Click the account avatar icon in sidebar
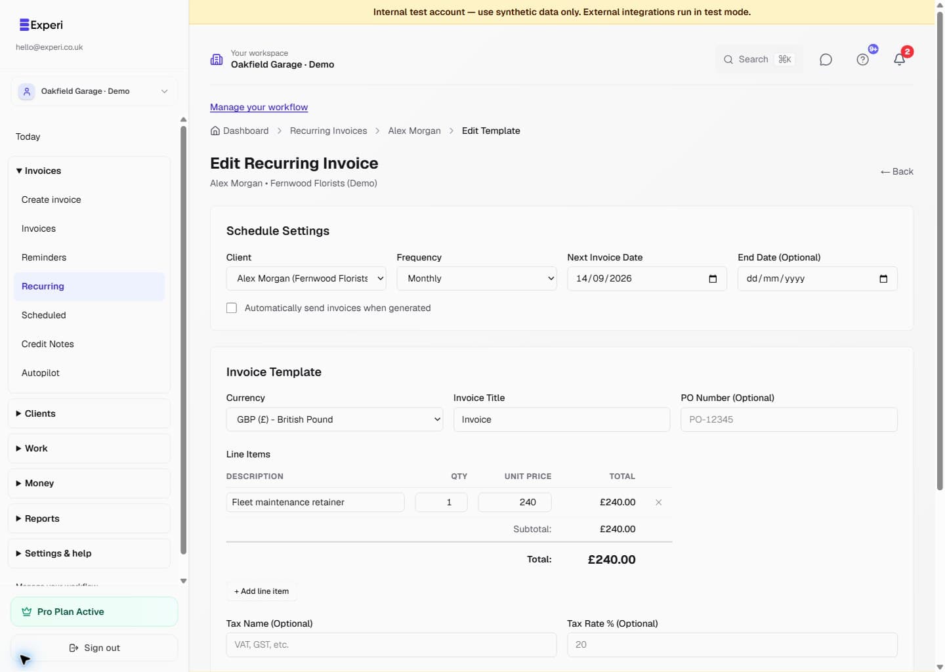945x672 pixels. 26,91
